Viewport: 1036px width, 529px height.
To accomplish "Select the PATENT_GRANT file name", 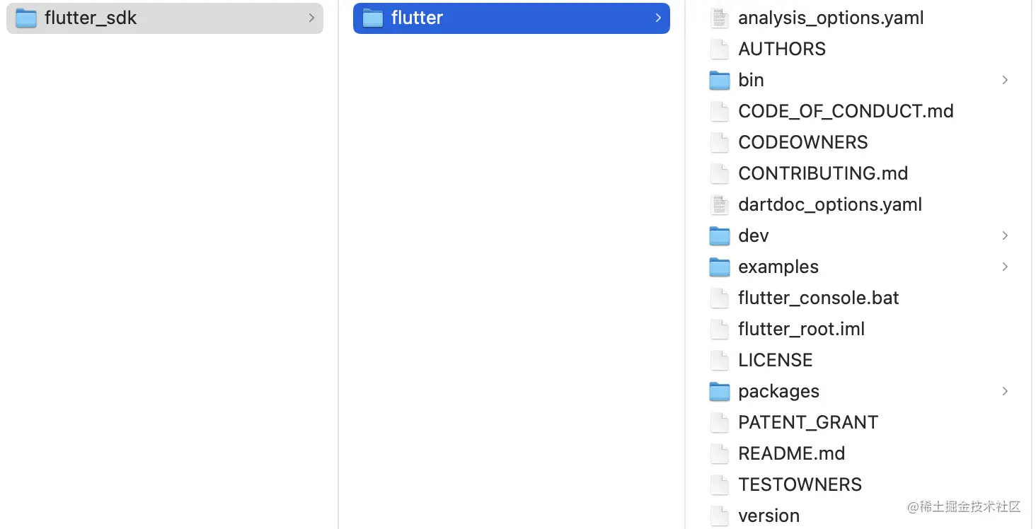I will tap(807, 423).
